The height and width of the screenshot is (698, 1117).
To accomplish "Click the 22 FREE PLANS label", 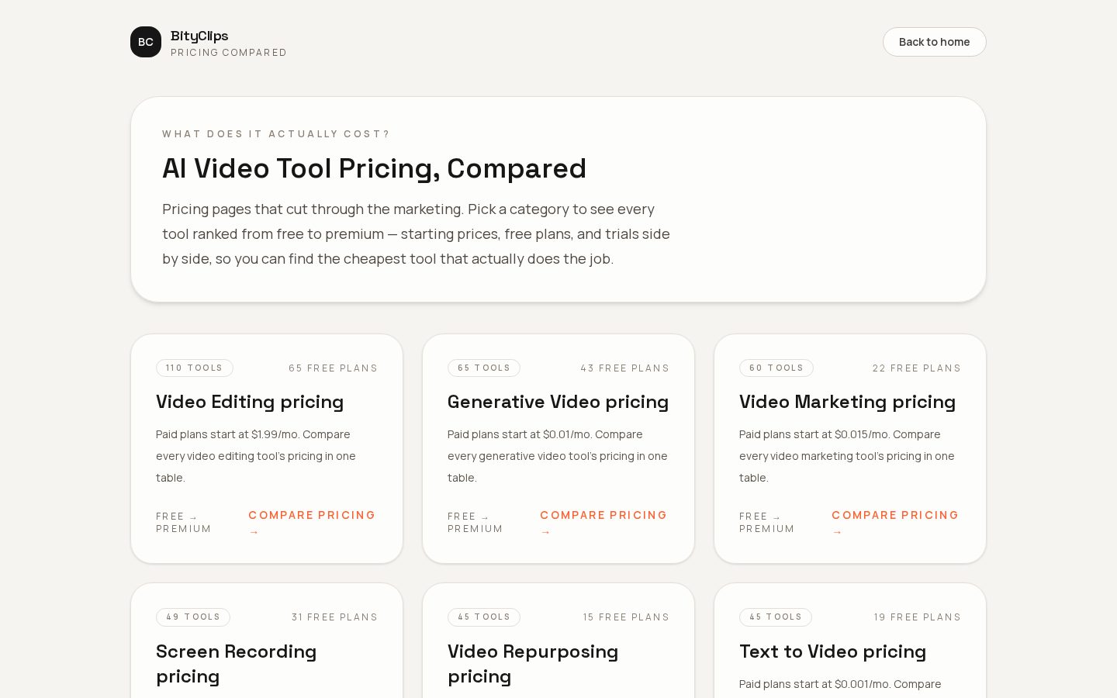I will (x=916, y=368).
